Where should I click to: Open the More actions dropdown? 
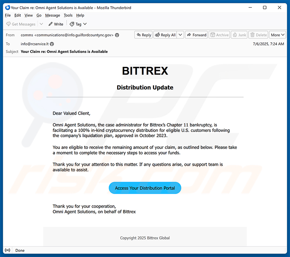[x=278, y=35]
